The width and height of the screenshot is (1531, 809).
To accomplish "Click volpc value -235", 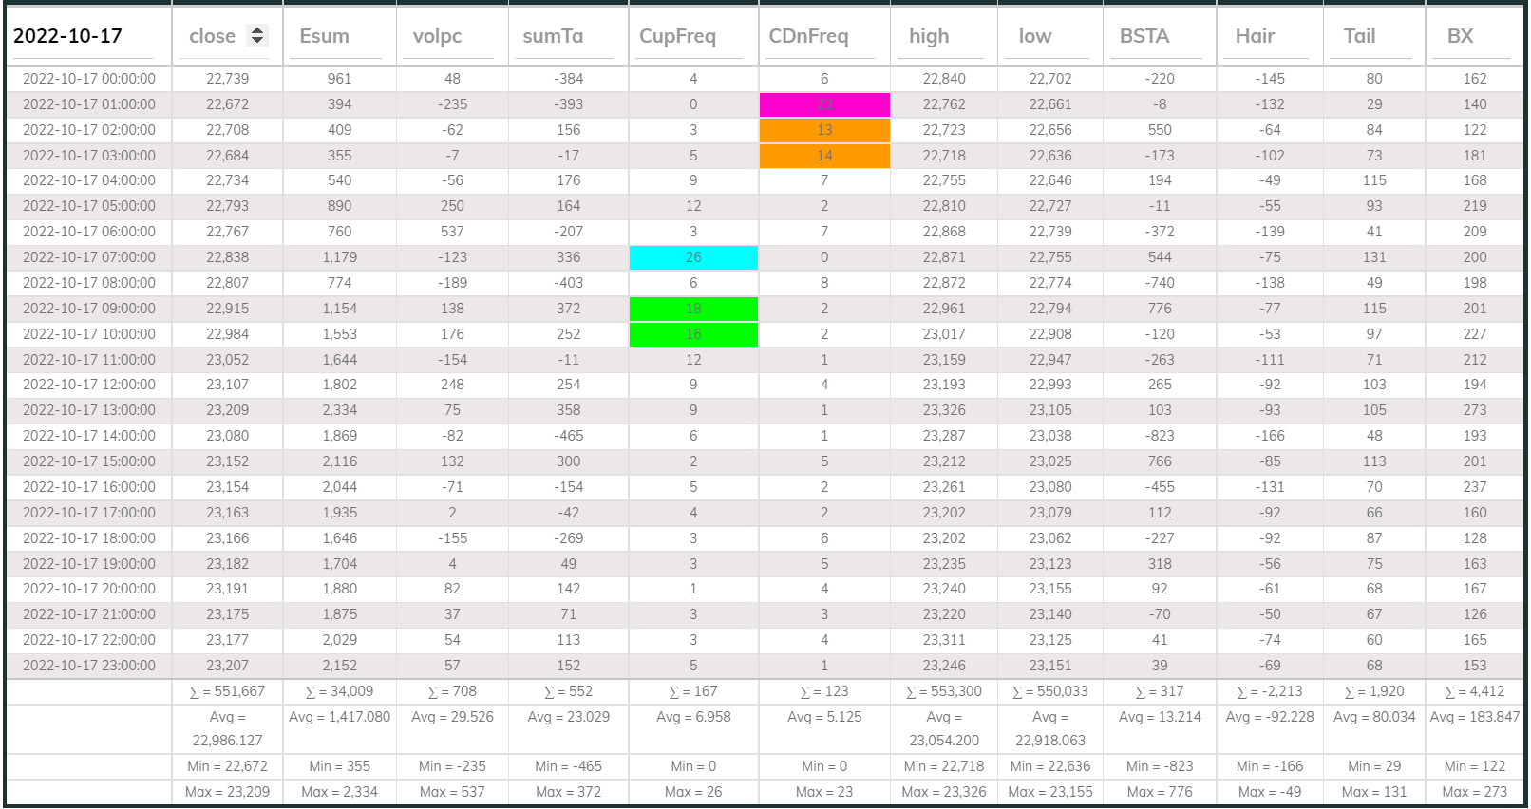I will tap(452, 104).
